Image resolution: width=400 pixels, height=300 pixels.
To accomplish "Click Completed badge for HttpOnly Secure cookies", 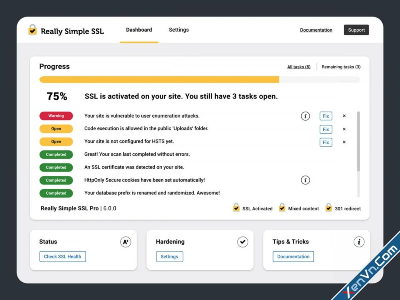I will 56,180.
